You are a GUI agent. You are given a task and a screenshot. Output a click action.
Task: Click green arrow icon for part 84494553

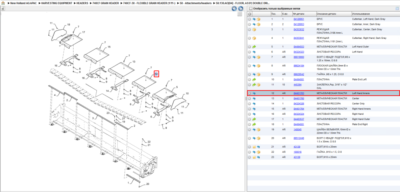point(254,47)
